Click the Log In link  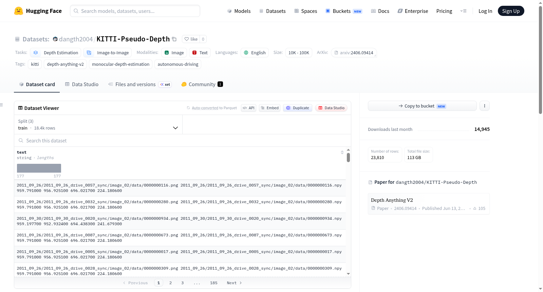[485, 11]
